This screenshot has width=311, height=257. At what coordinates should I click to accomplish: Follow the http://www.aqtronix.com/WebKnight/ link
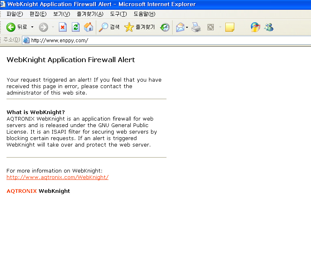pos(58,177)
